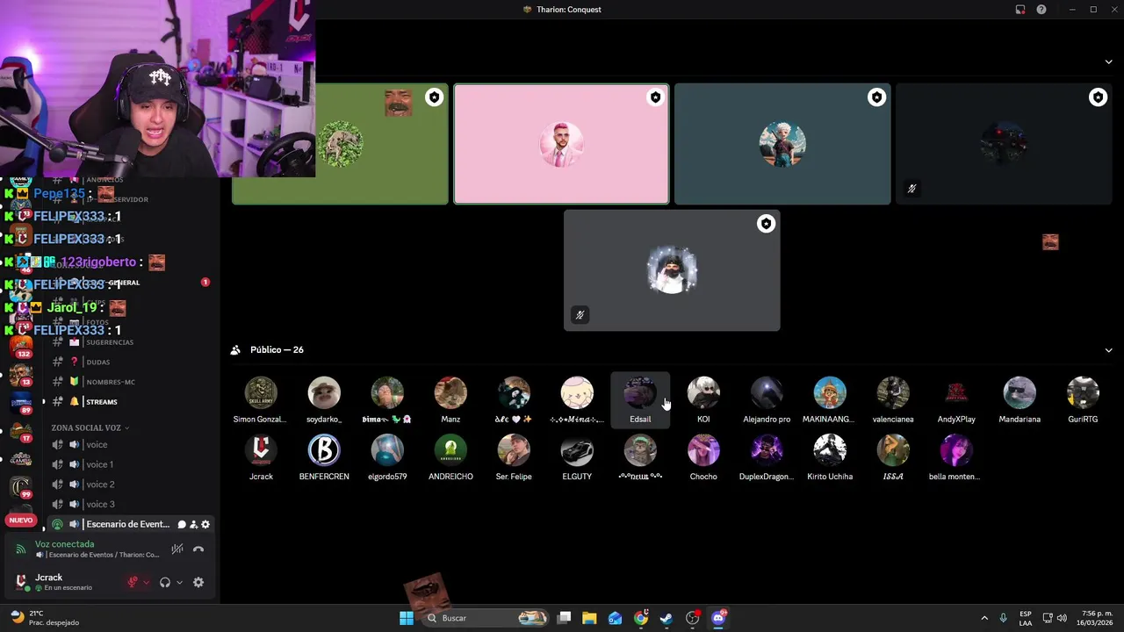Edit channel gear on Escenario de Eventos
Viewport: 1124px width, 632px height.
205,524
